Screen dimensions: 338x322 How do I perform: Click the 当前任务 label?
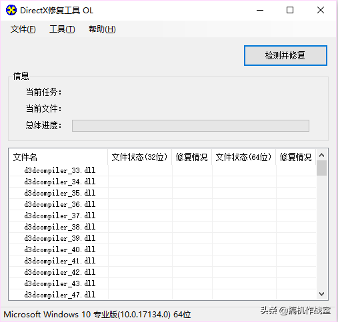[43, 92]
